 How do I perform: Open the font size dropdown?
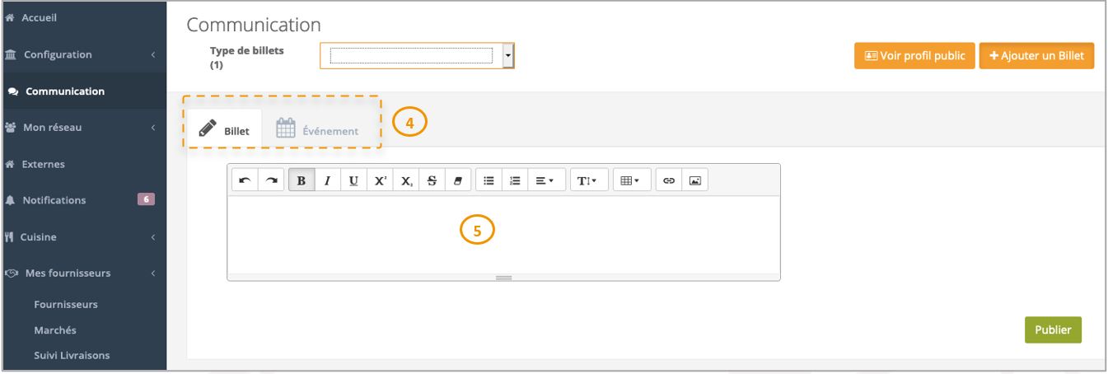pyautogui.click(x=589, y=180)
